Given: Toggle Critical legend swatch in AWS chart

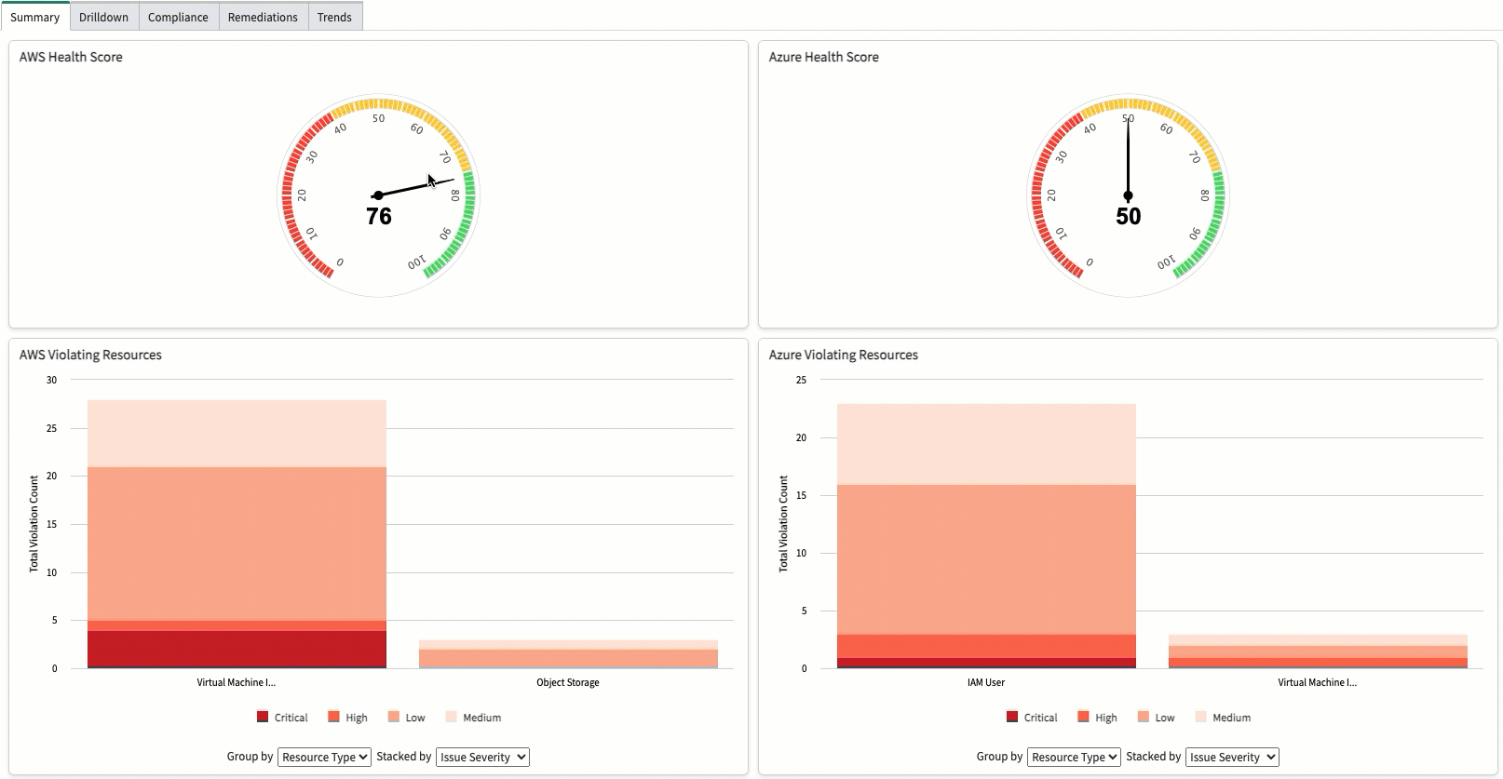Looking at the screenshot, I should pyautogui.click(x=263, y=717).
